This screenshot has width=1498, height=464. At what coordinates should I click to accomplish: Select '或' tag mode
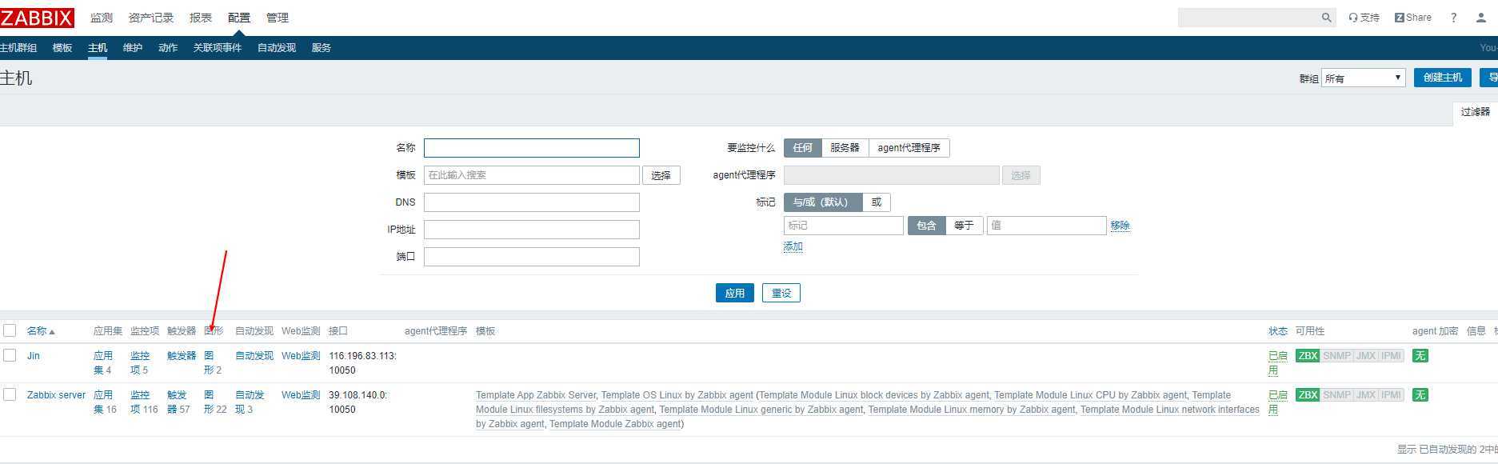coord(877,202)
